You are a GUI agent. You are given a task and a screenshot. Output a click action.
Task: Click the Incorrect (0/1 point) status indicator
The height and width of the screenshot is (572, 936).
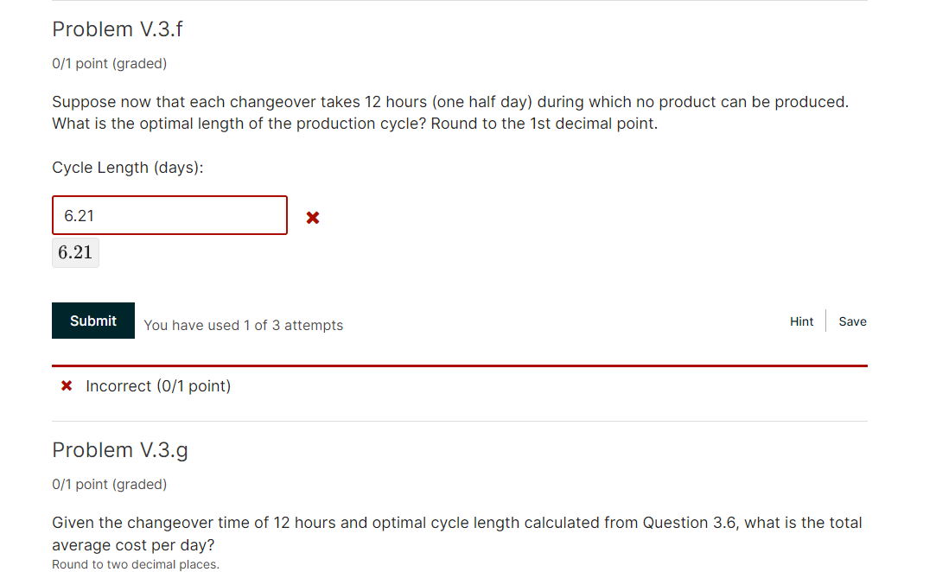click(x=158, y=385)
